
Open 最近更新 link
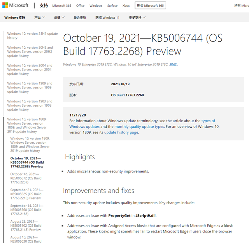pyautogui.click(x=80, y=18)
